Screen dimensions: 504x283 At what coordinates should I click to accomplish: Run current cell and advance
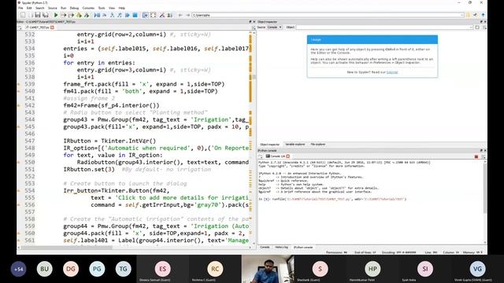(71, 15)
